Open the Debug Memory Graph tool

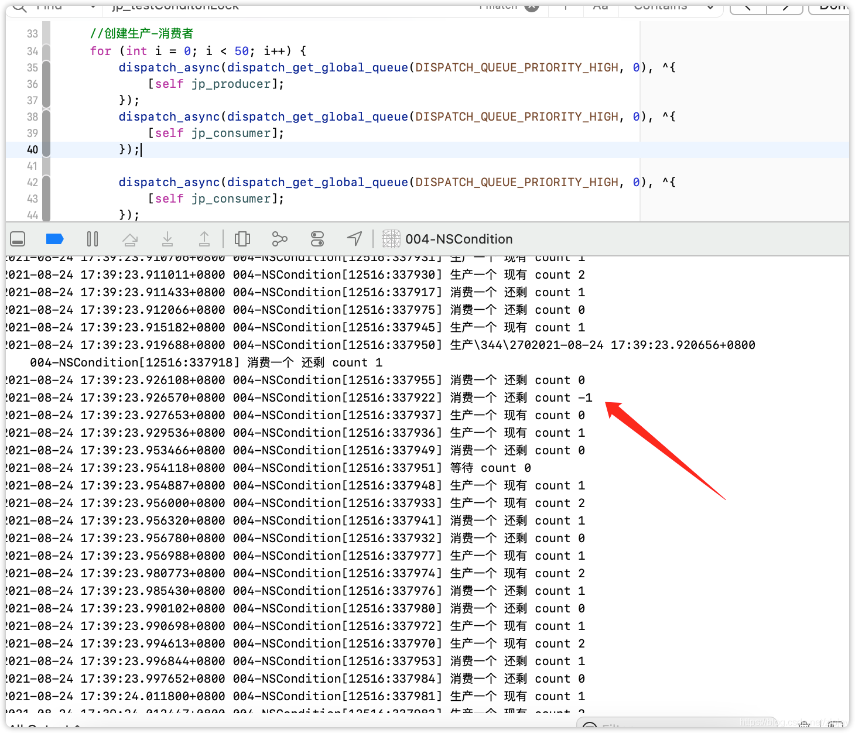click(x=280, y=239)
